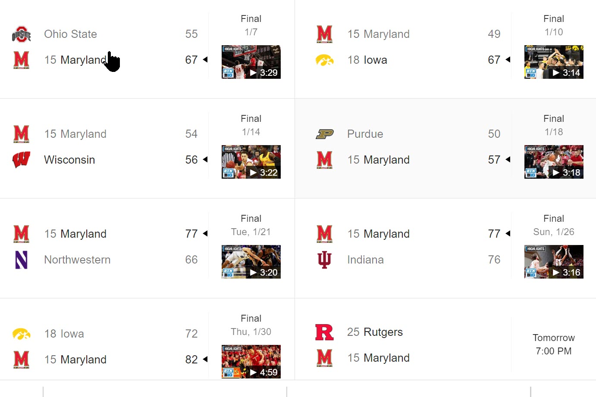Open the 3:16 Indiana game highlight thumbnail
The image size is (596, 397).
[x=554, y=262]
